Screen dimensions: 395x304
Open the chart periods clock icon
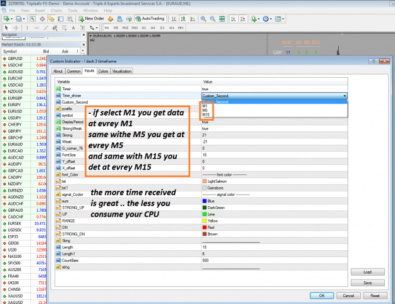point(265,18)
